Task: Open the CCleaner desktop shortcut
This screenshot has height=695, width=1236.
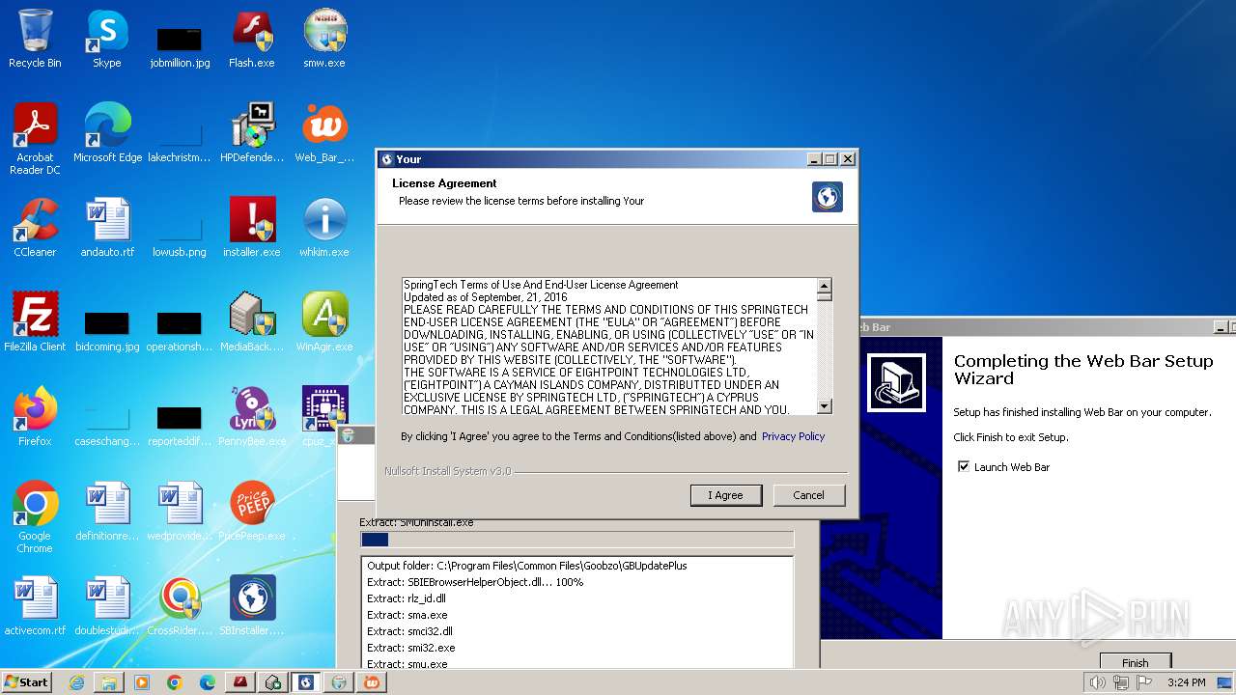Action: coord(35,228)
